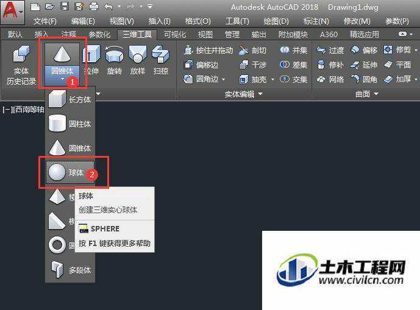Open the 文件(F) menu
This screenshot has width=420, height=310.
(44, 21)
